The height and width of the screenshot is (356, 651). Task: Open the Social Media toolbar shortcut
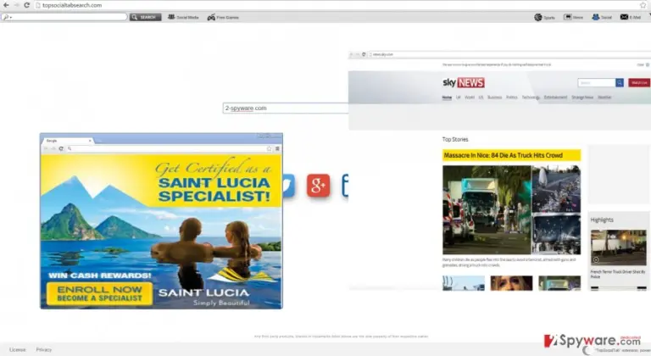point(183,17)
